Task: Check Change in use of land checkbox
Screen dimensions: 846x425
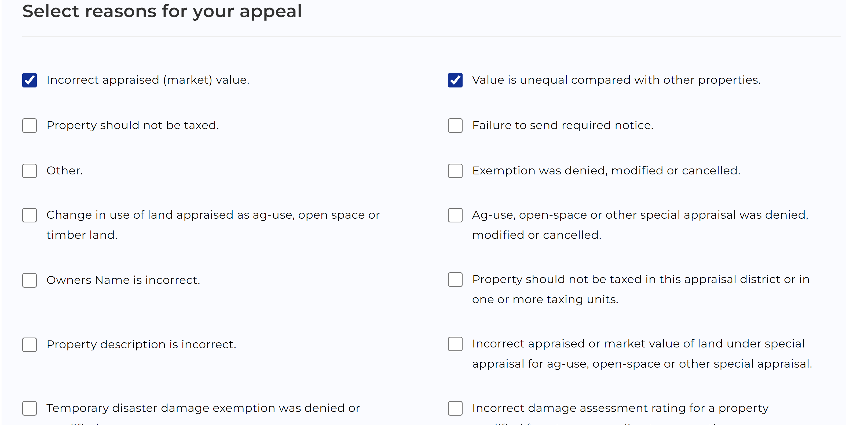Action: tap(30, 215)
